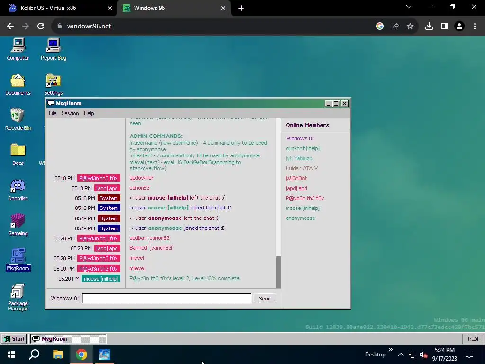Go back in browser history

[x=10, y=27]
